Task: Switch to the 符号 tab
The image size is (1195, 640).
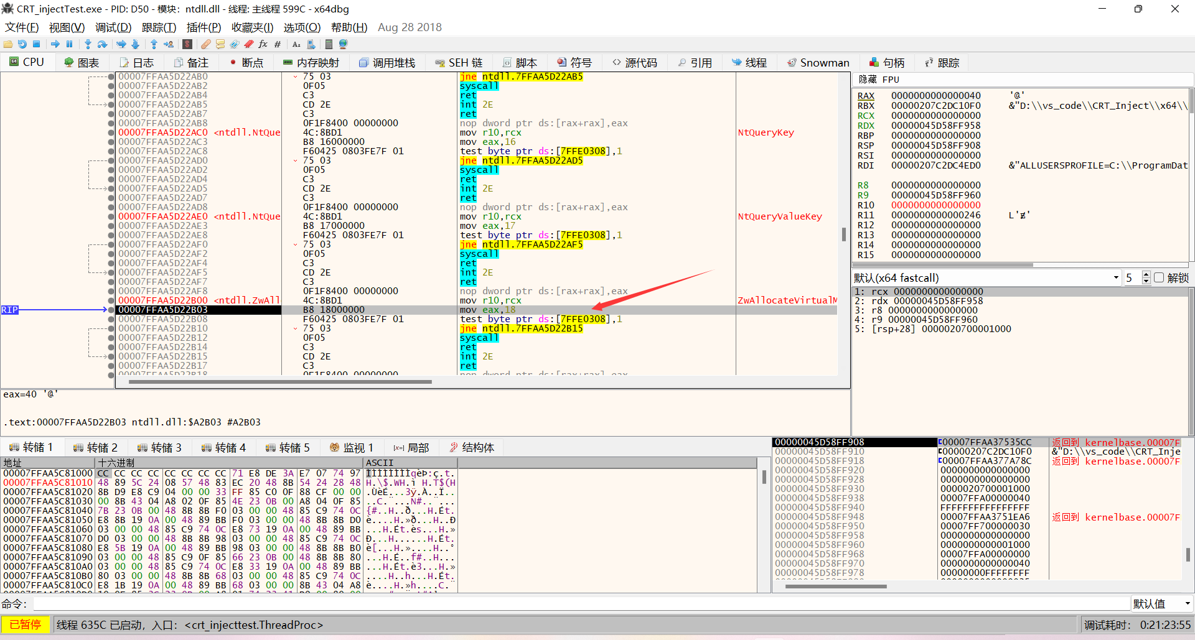Action: [x=574, y=63]
